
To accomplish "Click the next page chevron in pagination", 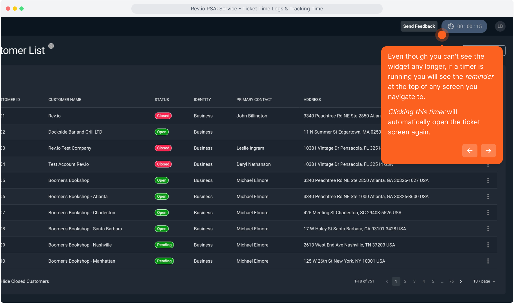I will [461, 281].
